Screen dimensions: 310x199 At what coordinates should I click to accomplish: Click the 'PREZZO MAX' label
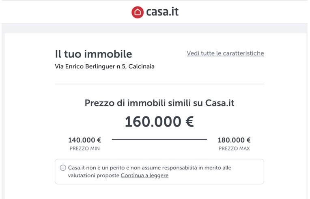[234, 148]
